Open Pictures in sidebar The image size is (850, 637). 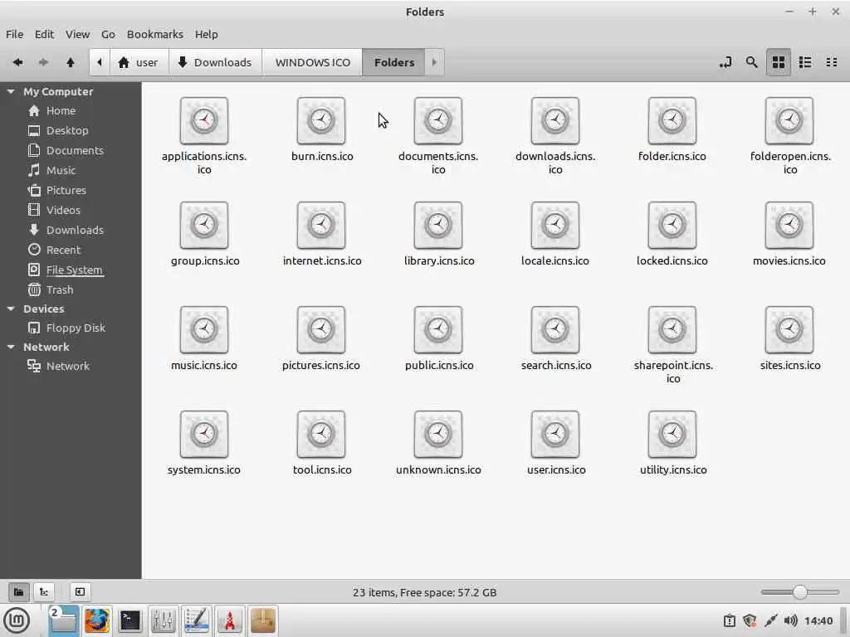coord(66,190)
